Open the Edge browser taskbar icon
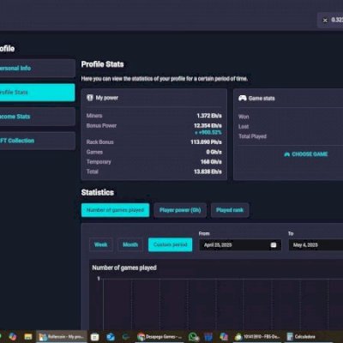Image resolution: width=343 pixels, height=343 pixels. pyautogui.click(x=126, y=337)
